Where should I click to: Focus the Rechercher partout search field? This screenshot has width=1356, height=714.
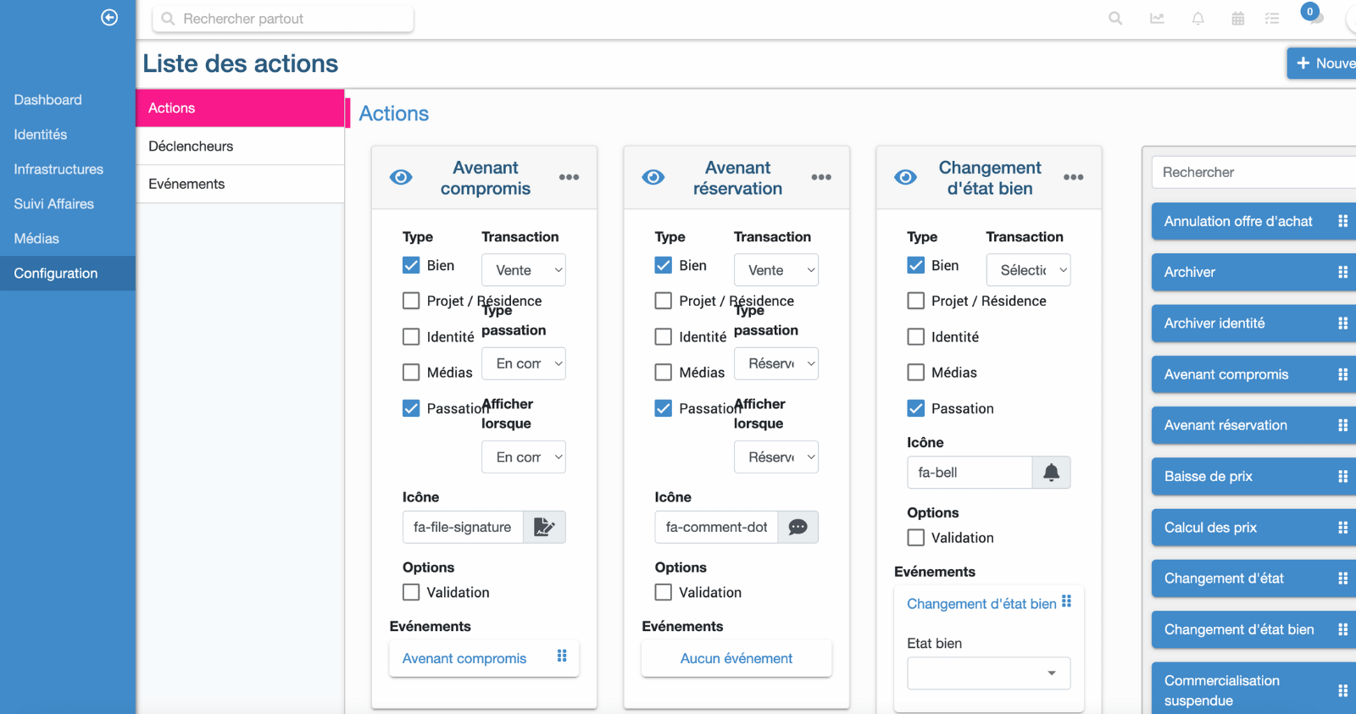click(283, 19)
